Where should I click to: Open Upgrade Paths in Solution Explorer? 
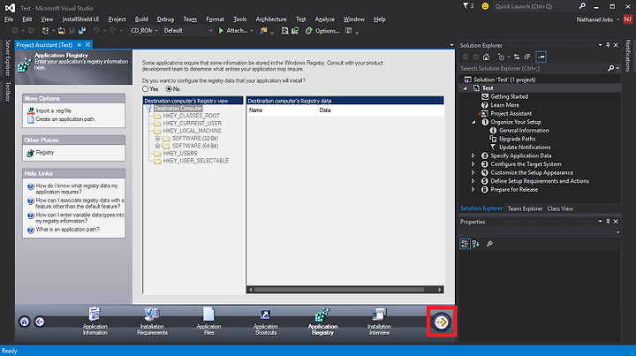pyautogui.click(x=517, y=139)
